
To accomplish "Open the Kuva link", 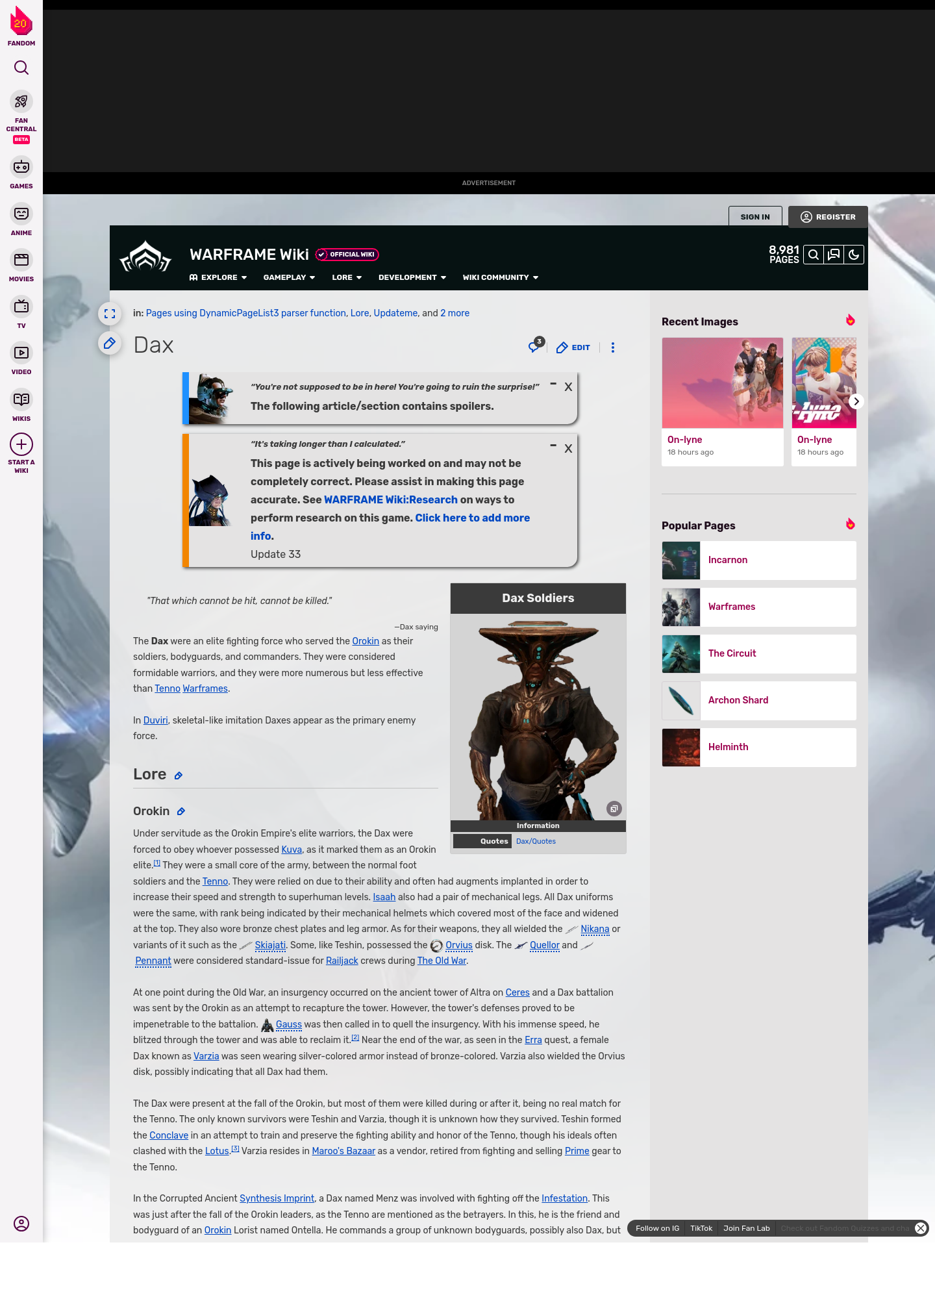I will tap(292, 850).
